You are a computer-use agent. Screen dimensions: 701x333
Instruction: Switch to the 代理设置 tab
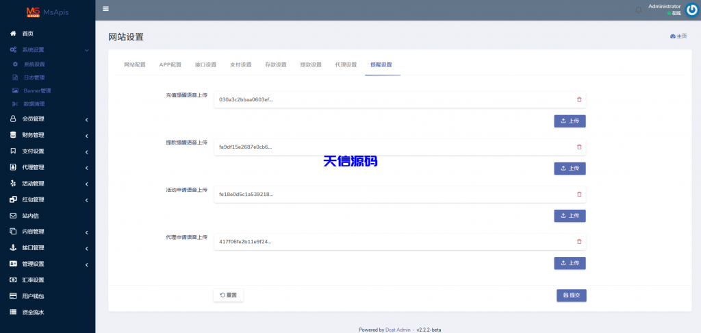(346, 65)
